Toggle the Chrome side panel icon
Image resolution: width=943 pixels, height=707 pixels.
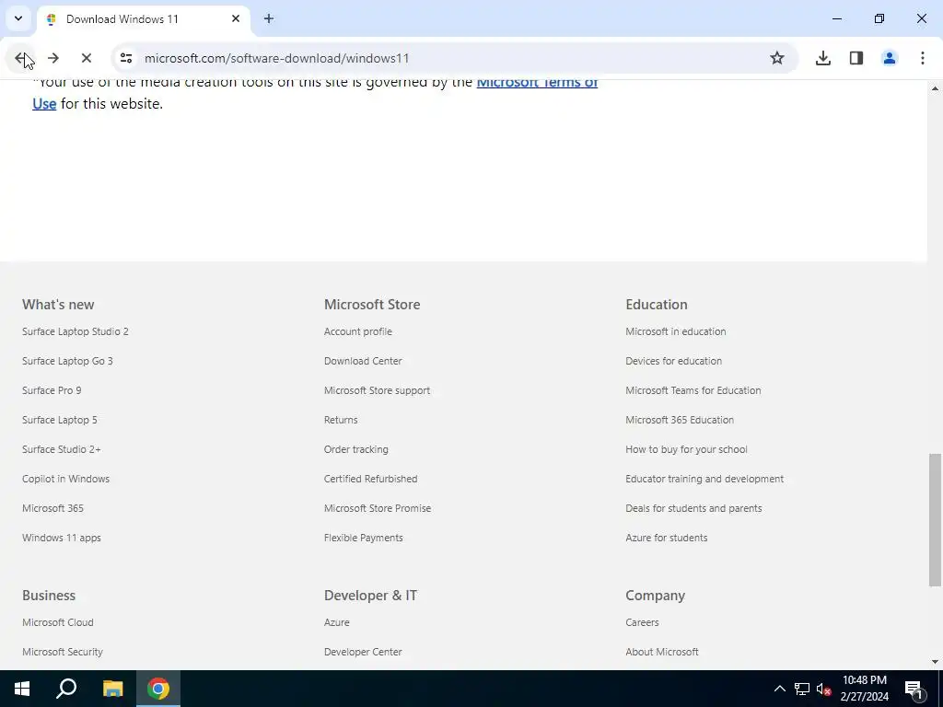pyautogui.click(x=856, y=58)
